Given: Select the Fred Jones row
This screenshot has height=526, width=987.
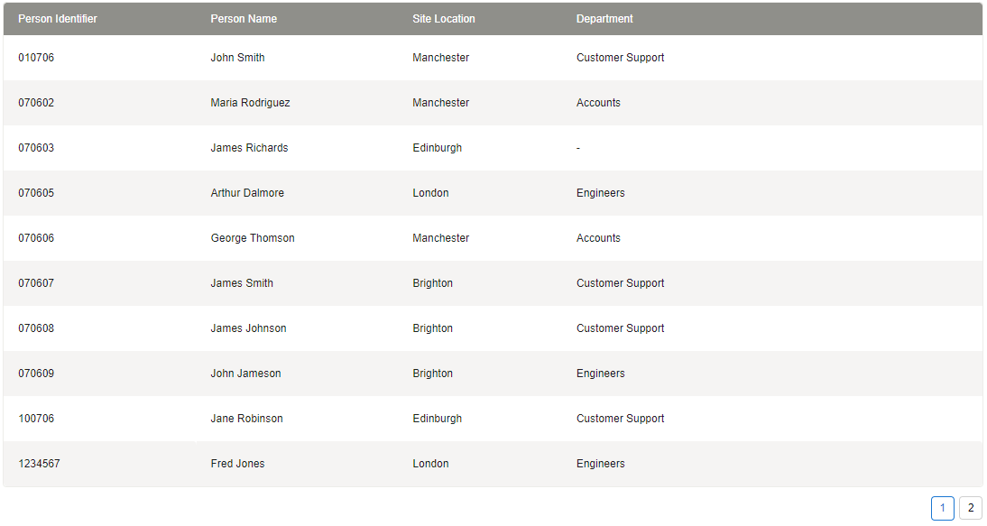Looking at the screenshot, I should (x=237, y=464).
